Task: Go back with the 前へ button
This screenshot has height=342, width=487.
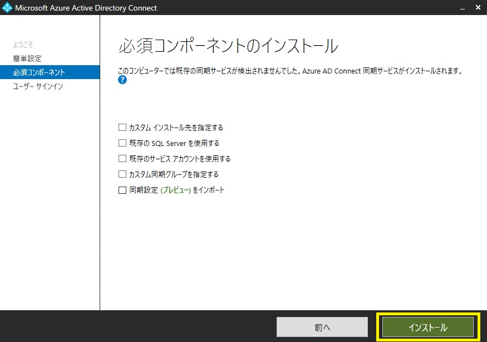Action: click(322, 327)
